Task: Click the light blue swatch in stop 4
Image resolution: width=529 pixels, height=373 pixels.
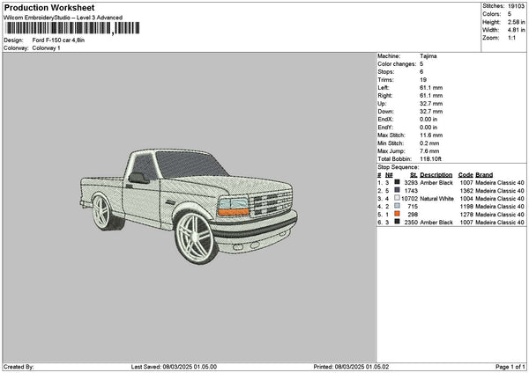Action: pyautogui.click(x=398, y=206)
